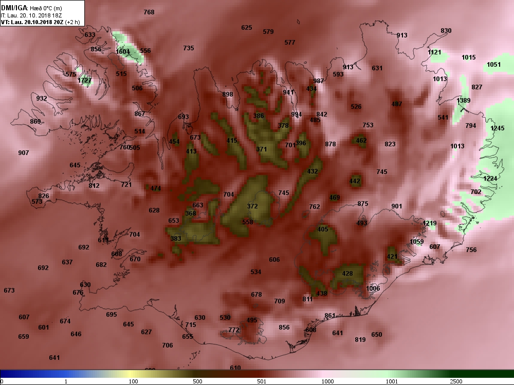514x385 pixels.
Task: Click the 442 map value
Action: (x=355, y=181)
